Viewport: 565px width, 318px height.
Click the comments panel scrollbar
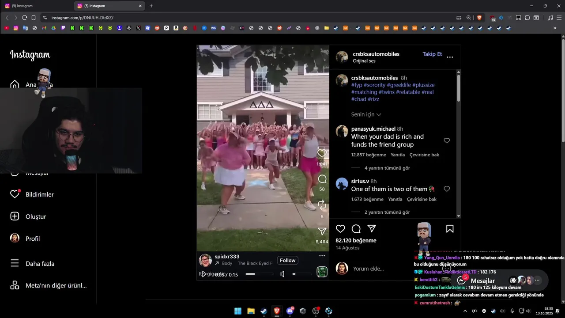459,88
